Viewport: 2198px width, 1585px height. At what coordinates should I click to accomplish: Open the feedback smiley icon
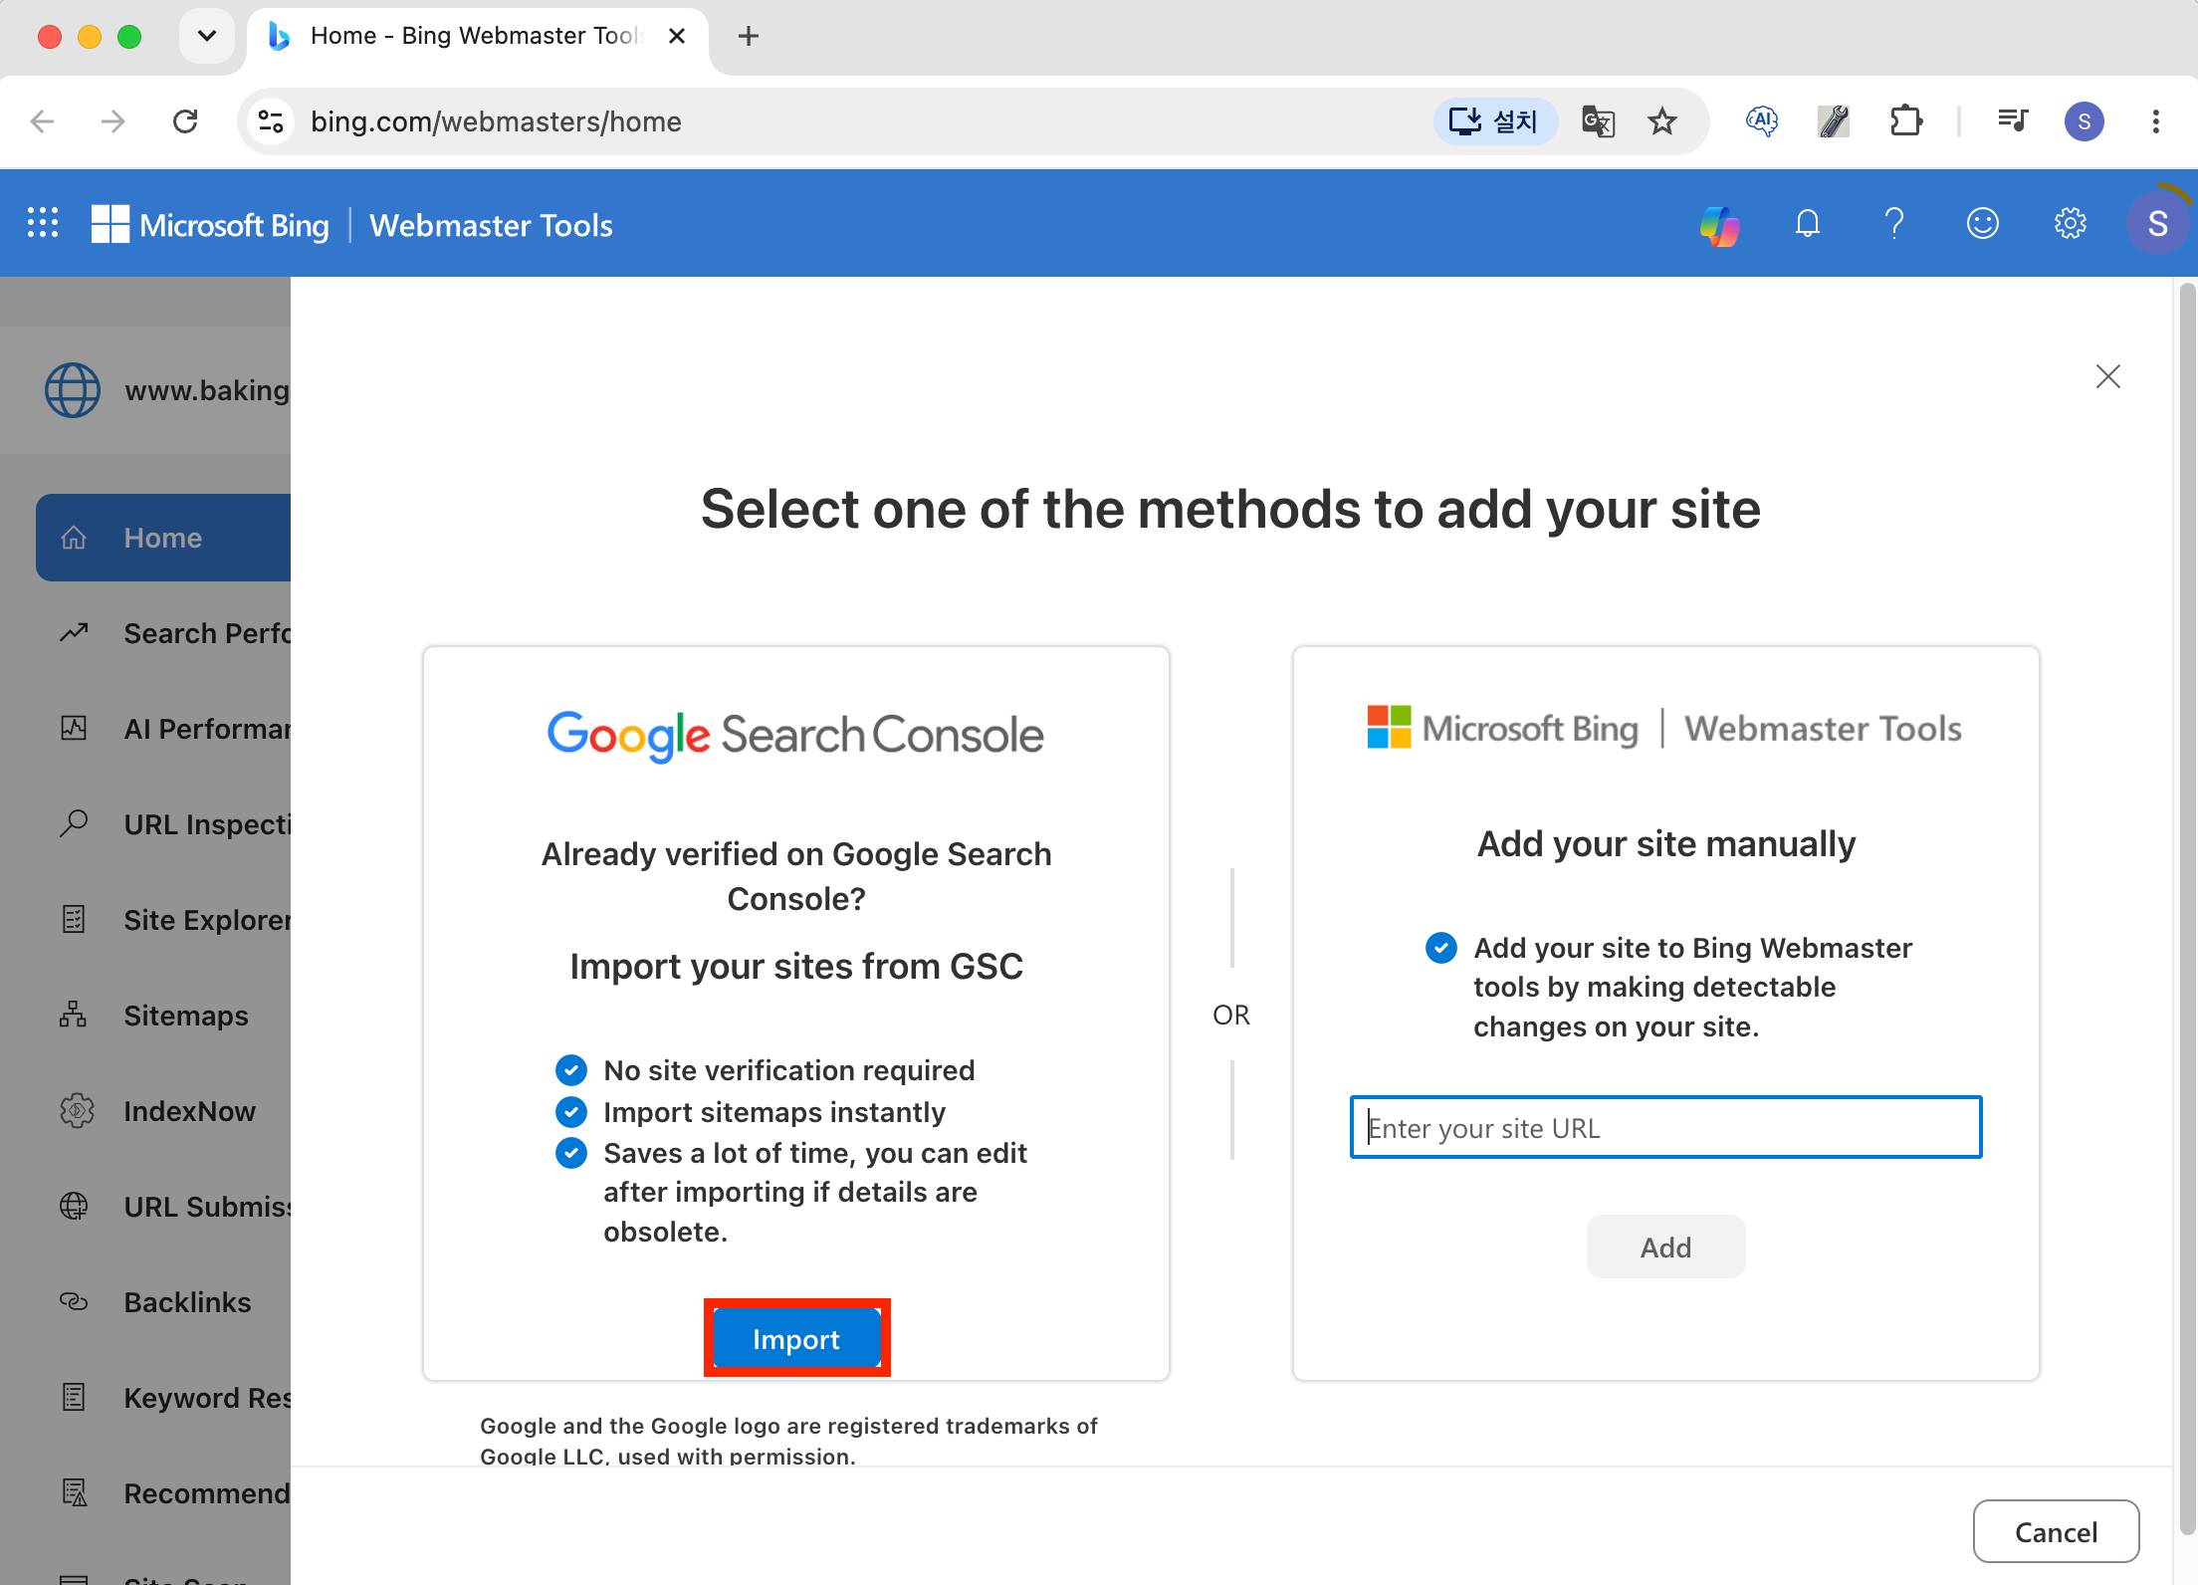click(x=1982, y=224)
